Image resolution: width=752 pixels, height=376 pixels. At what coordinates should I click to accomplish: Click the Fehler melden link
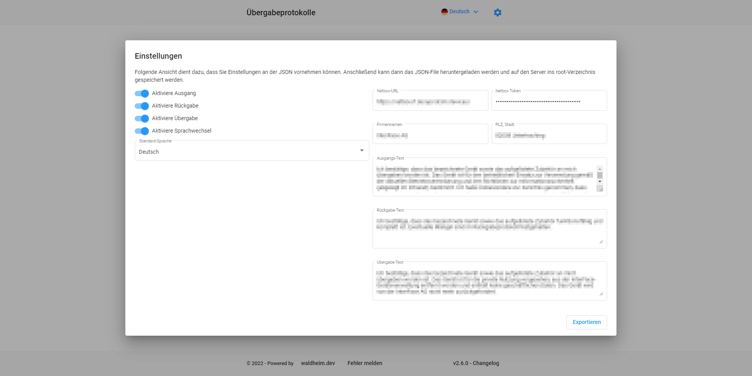click(x=365, y=363)
